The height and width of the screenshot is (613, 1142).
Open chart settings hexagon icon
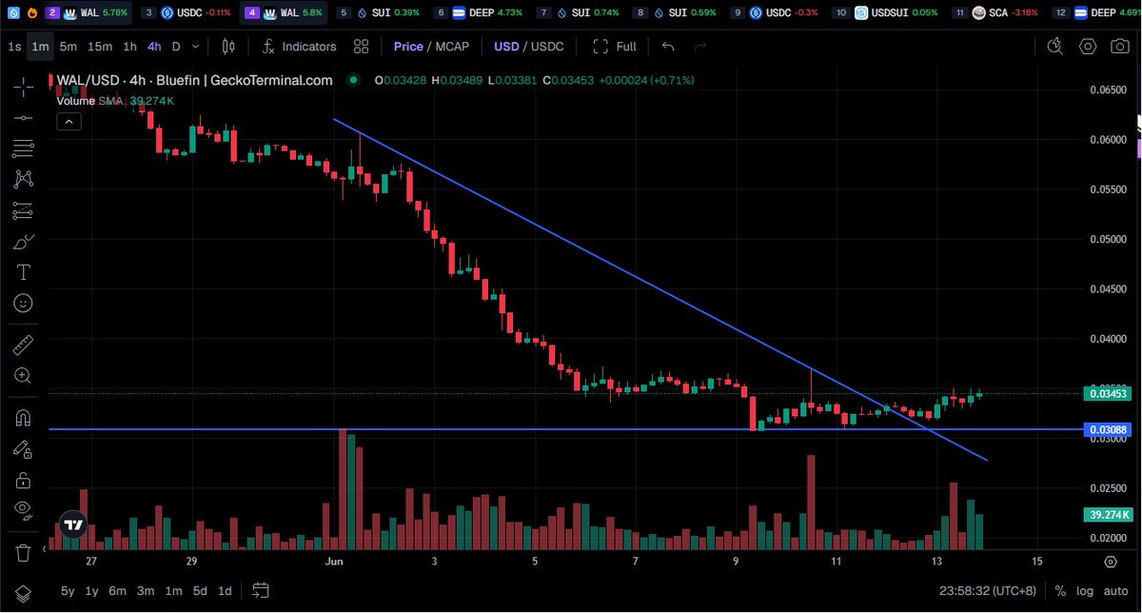pos(1089,46)
